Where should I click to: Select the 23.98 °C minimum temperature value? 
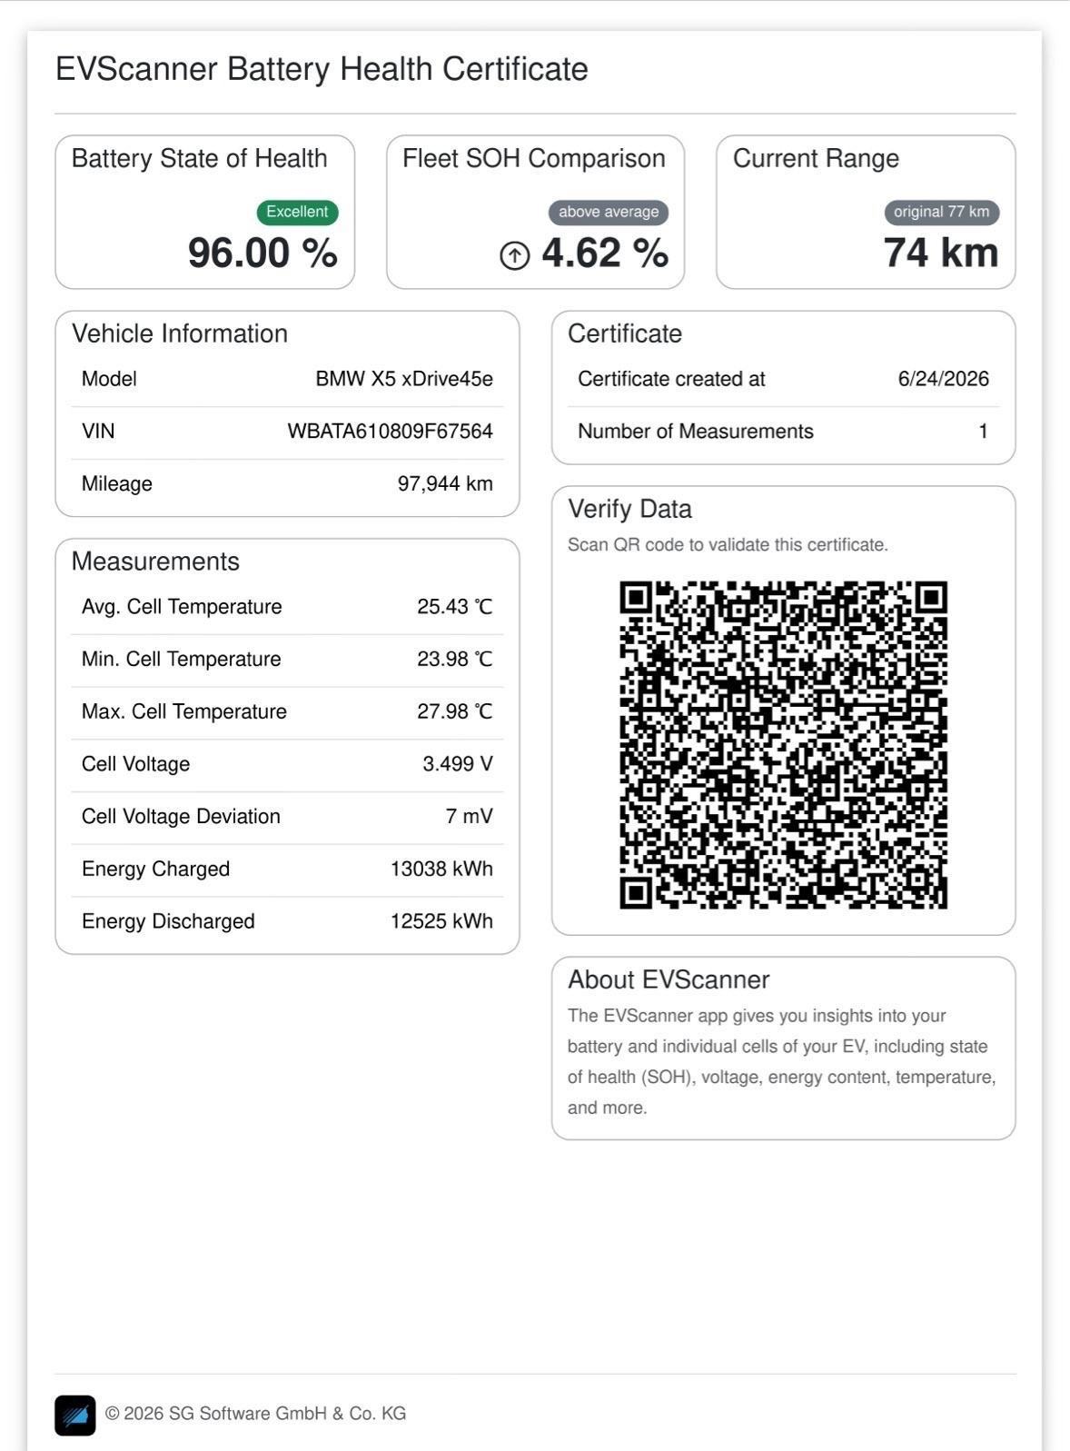point(455,659)
